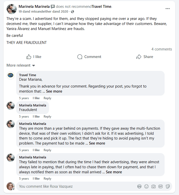The height and width of the screenshot is (195, 179).
Task: Open the More relevant sorting dropdown
Action: [21, 65]
